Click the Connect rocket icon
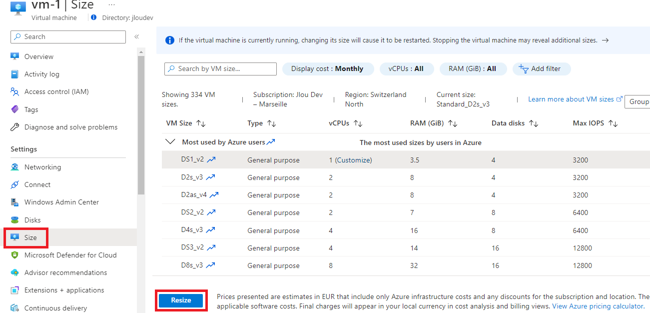 click(15, 184)
